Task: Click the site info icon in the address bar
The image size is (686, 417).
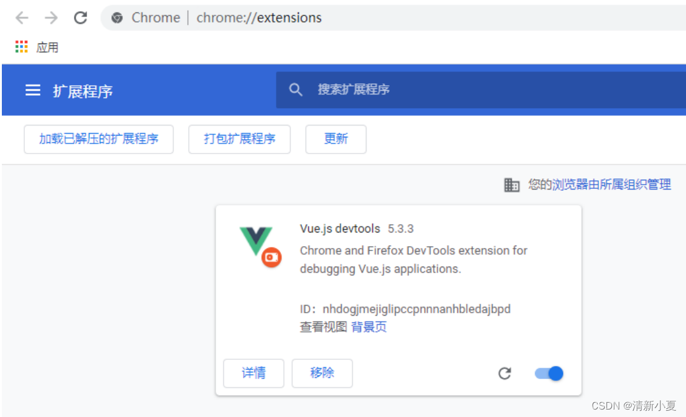Action: 117,17
